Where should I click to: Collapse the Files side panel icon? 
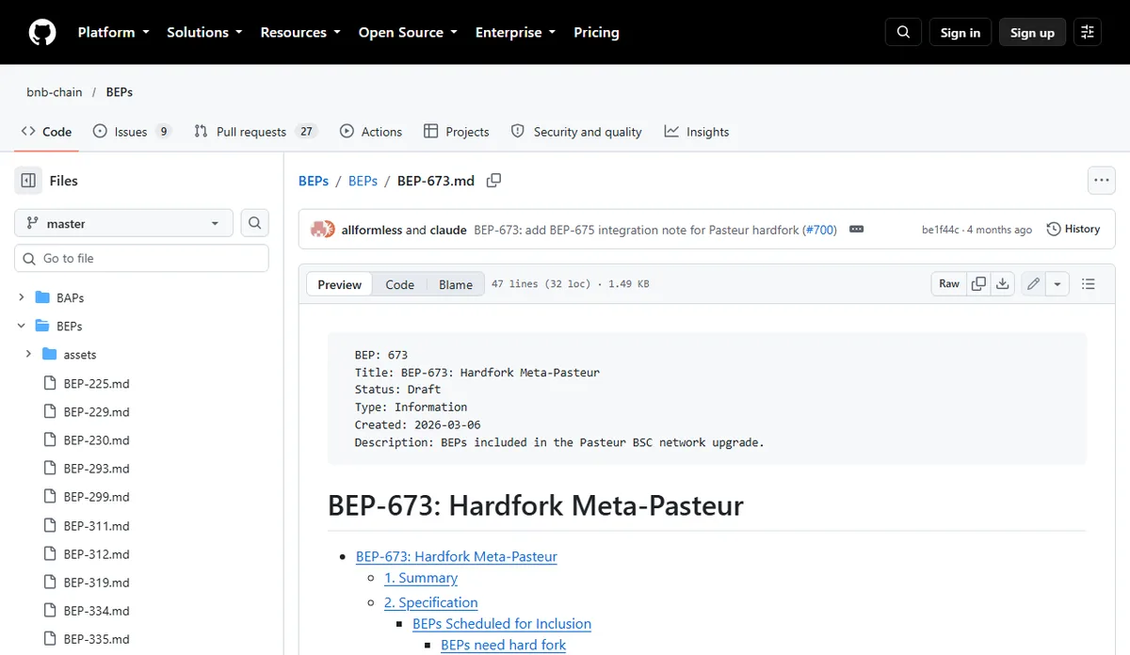28,181
